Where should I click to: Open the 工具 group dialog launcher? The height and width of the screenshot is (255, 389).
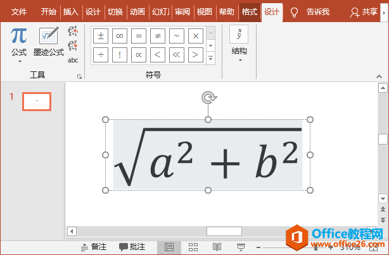[79, 76]
